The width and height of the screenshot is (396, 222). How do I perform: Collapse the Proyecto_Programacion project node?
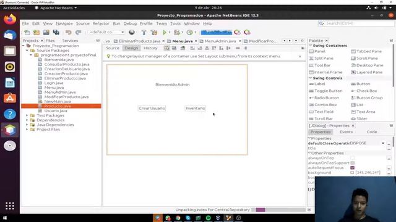pyautogui.click(x=24, y=46)
